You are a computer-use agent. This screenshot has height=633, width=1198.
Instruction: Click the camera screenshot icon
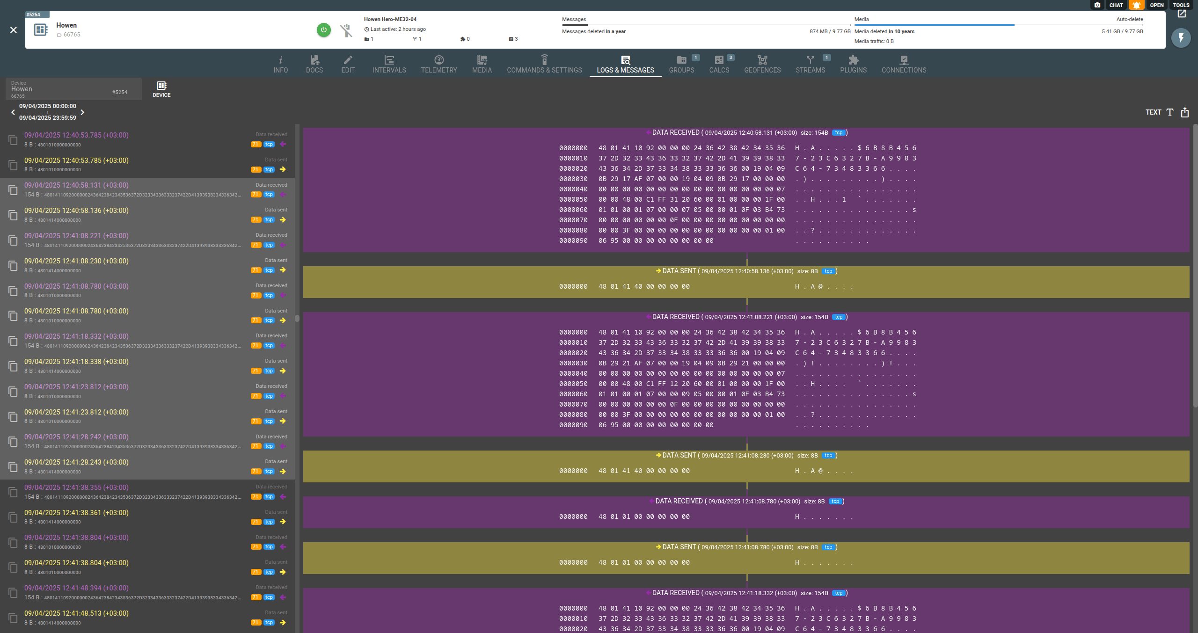[x=1097, y=5]
